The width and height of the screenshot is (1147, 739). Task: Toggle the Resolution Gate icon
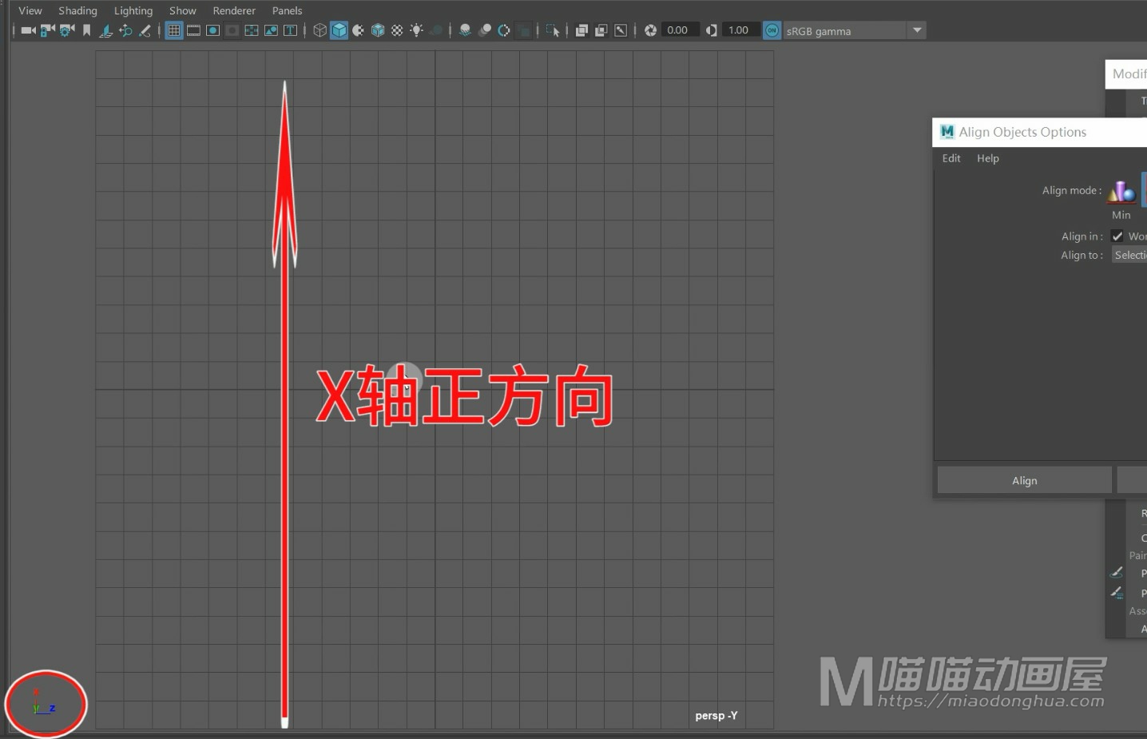click(x=213, y=30)
